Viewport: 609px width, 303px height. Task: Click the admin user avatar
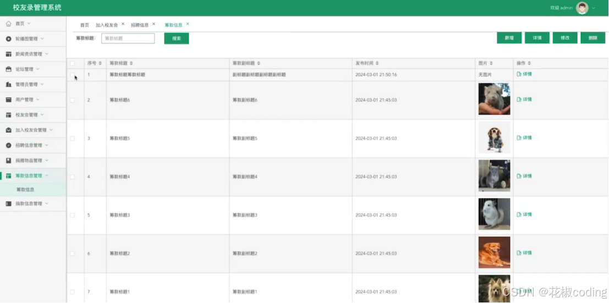coord(582,8)
